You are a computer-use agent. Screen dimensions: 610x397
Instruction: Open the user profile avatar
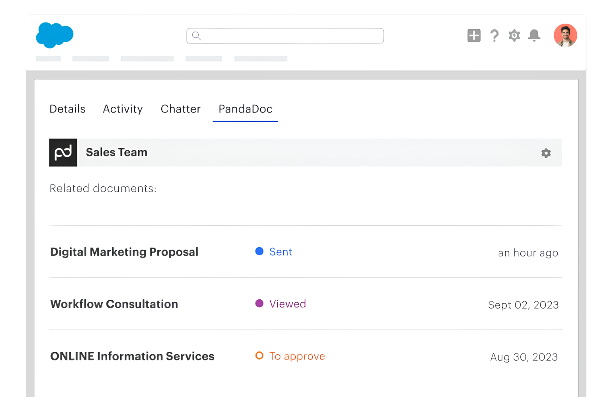[565, 35]
